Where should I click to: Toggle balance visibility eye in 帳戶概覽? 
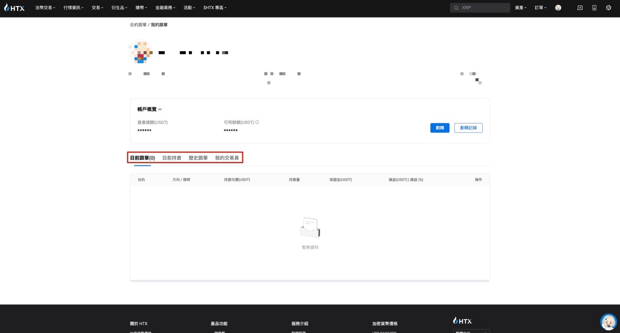tap(160, 110)
